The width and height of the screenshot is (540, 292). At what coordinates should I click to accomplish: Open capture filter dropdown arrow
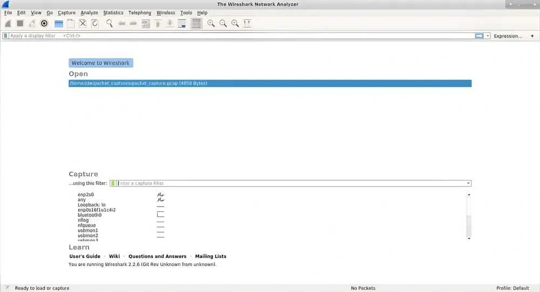[x=468, y=183]
